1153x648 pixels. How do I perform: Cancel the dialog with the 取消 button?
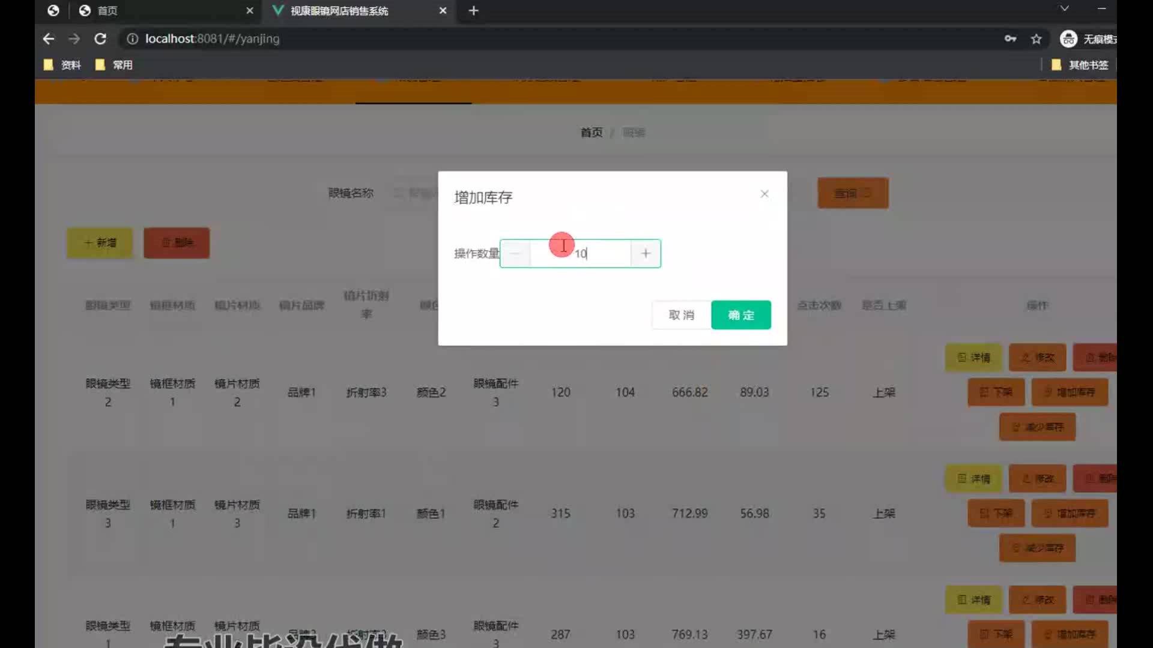coord(681,315)
